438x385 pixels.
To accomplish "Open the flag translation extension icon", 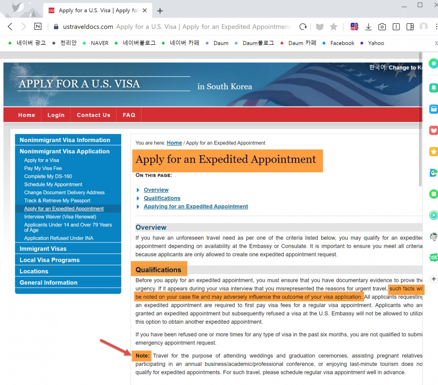I will coord(354,27).
